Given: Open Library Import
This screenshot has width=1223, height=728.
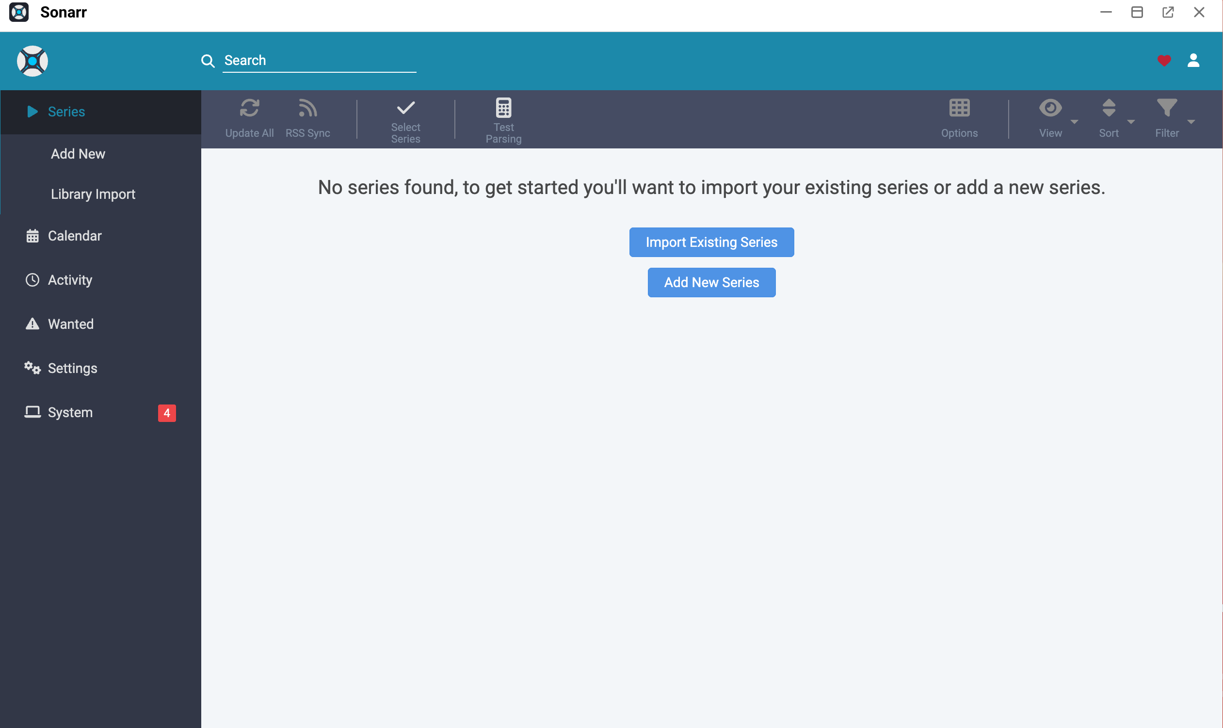Looking at the screenshot, I should 93,194.
